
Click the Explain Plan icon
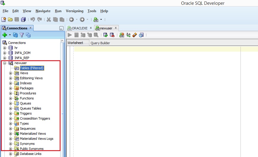(x=83, y=35)
